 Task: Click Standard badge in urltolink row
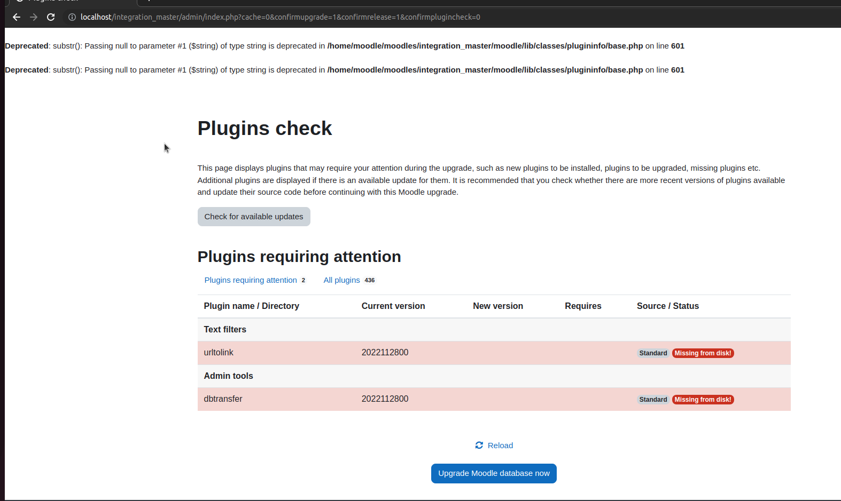653,353
